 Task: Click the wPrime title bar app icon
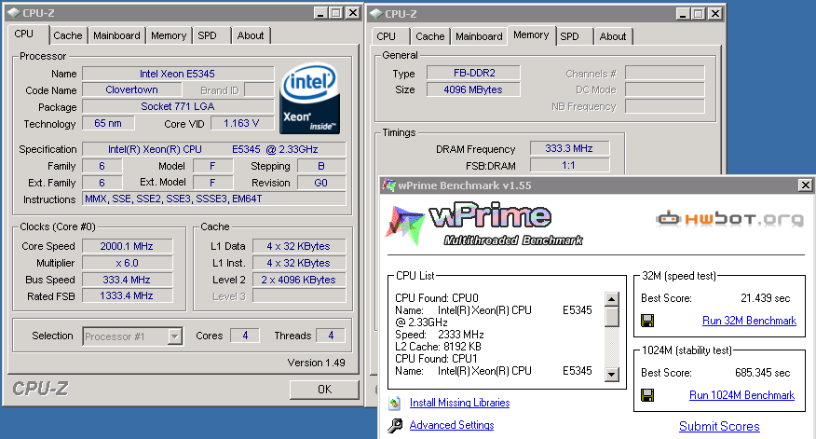pos(388,185)
